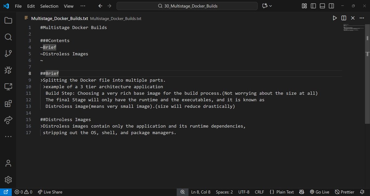Expand the overflow menu ellipsis in menu bar
The image size is (370, 196).
83,6
